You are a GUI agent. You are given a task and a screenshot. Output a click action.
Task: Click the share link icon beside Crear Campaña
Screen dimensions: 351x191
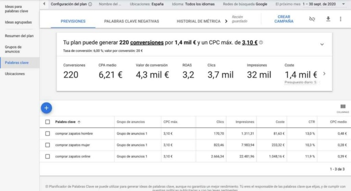click(x=312, y=19)
